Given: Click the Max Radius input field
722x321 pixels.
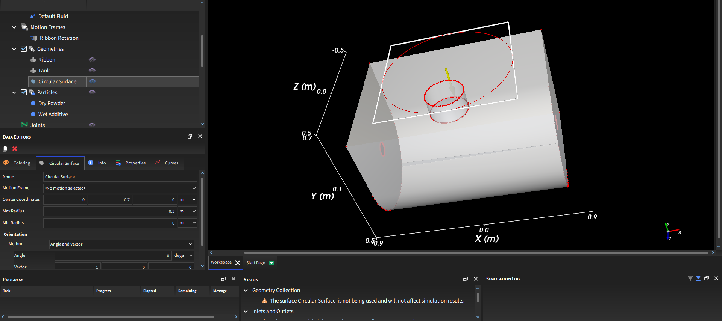Looking at the screenshot, I should 110,211.
